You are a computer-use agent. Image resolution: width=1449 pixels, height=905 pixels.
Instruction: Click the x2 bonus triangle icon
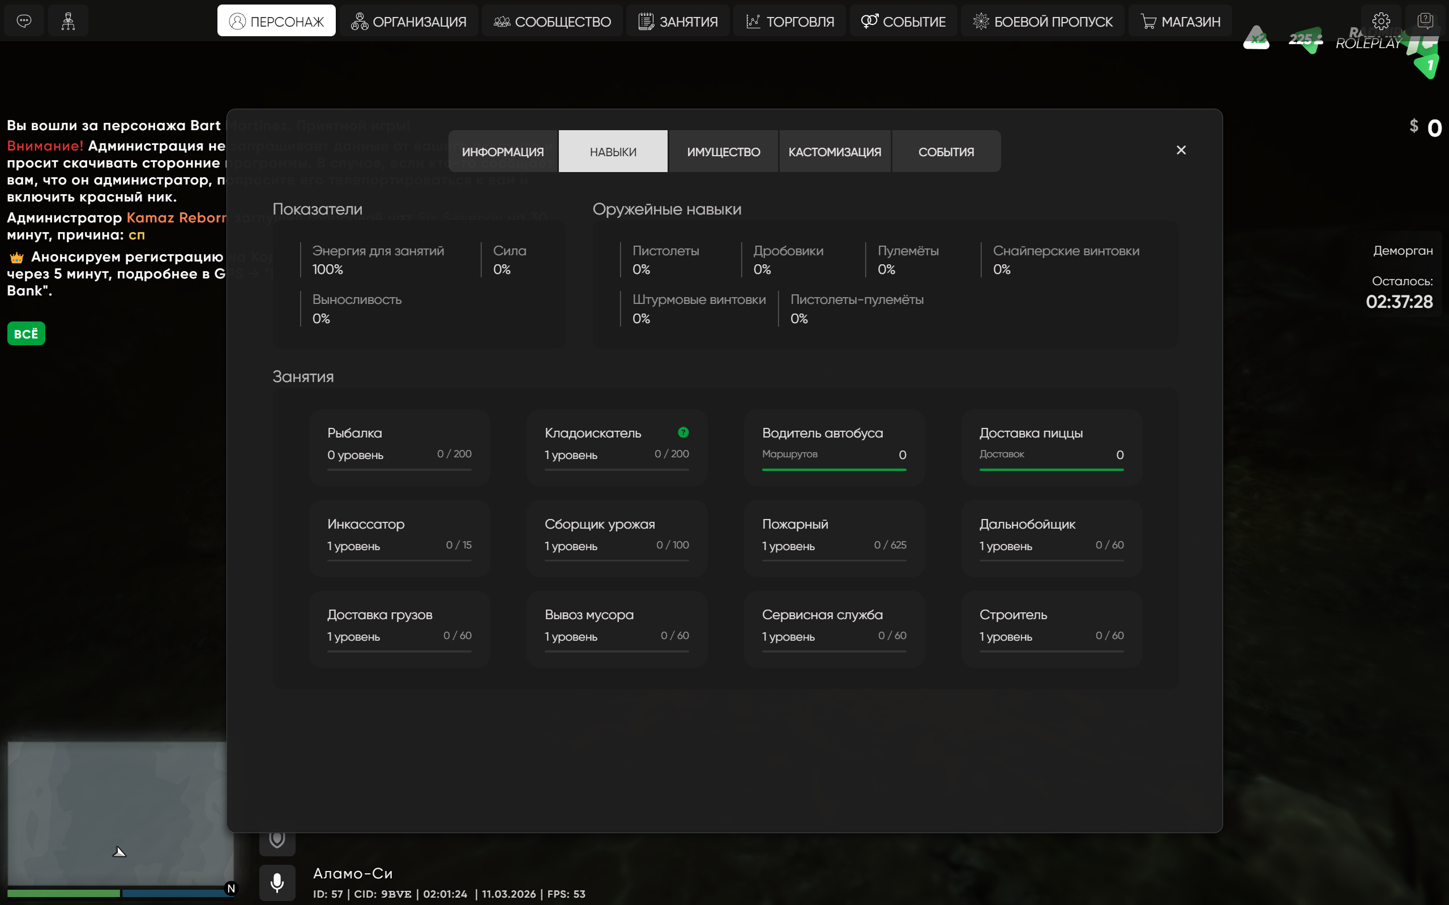1256,39
